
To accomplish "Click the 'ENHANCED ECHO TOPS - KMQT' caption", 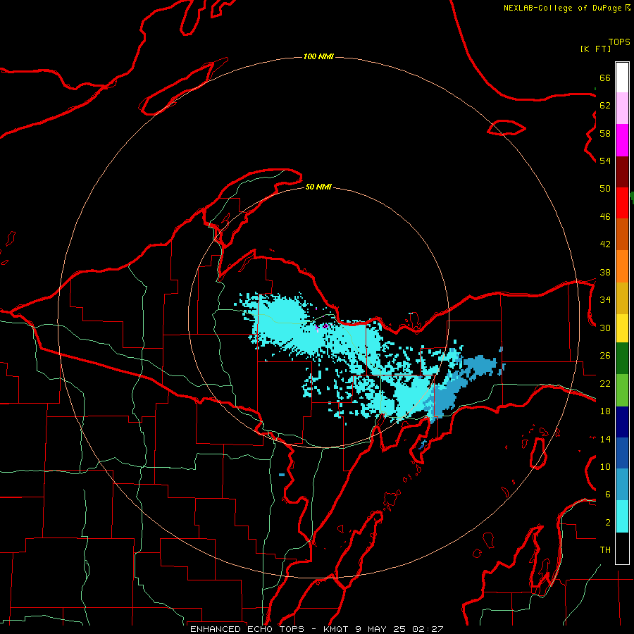I will (269, 629).
